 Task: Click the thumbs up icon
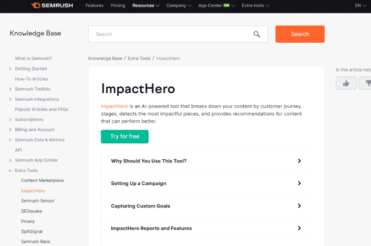click(346, 83)
